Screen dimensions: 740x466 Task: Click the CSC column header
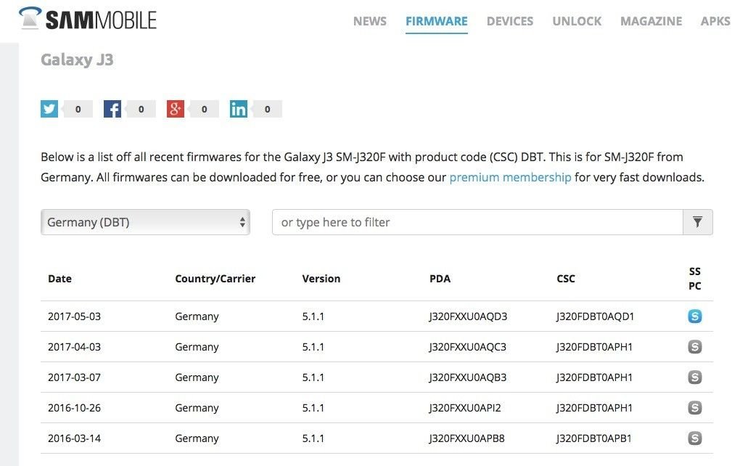click(x=566, y=279)
